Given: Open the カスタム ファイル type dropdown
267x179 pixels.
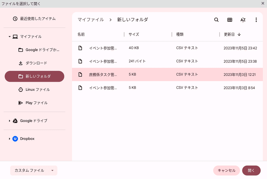Looking at the screenshot, I should [34, 171].
